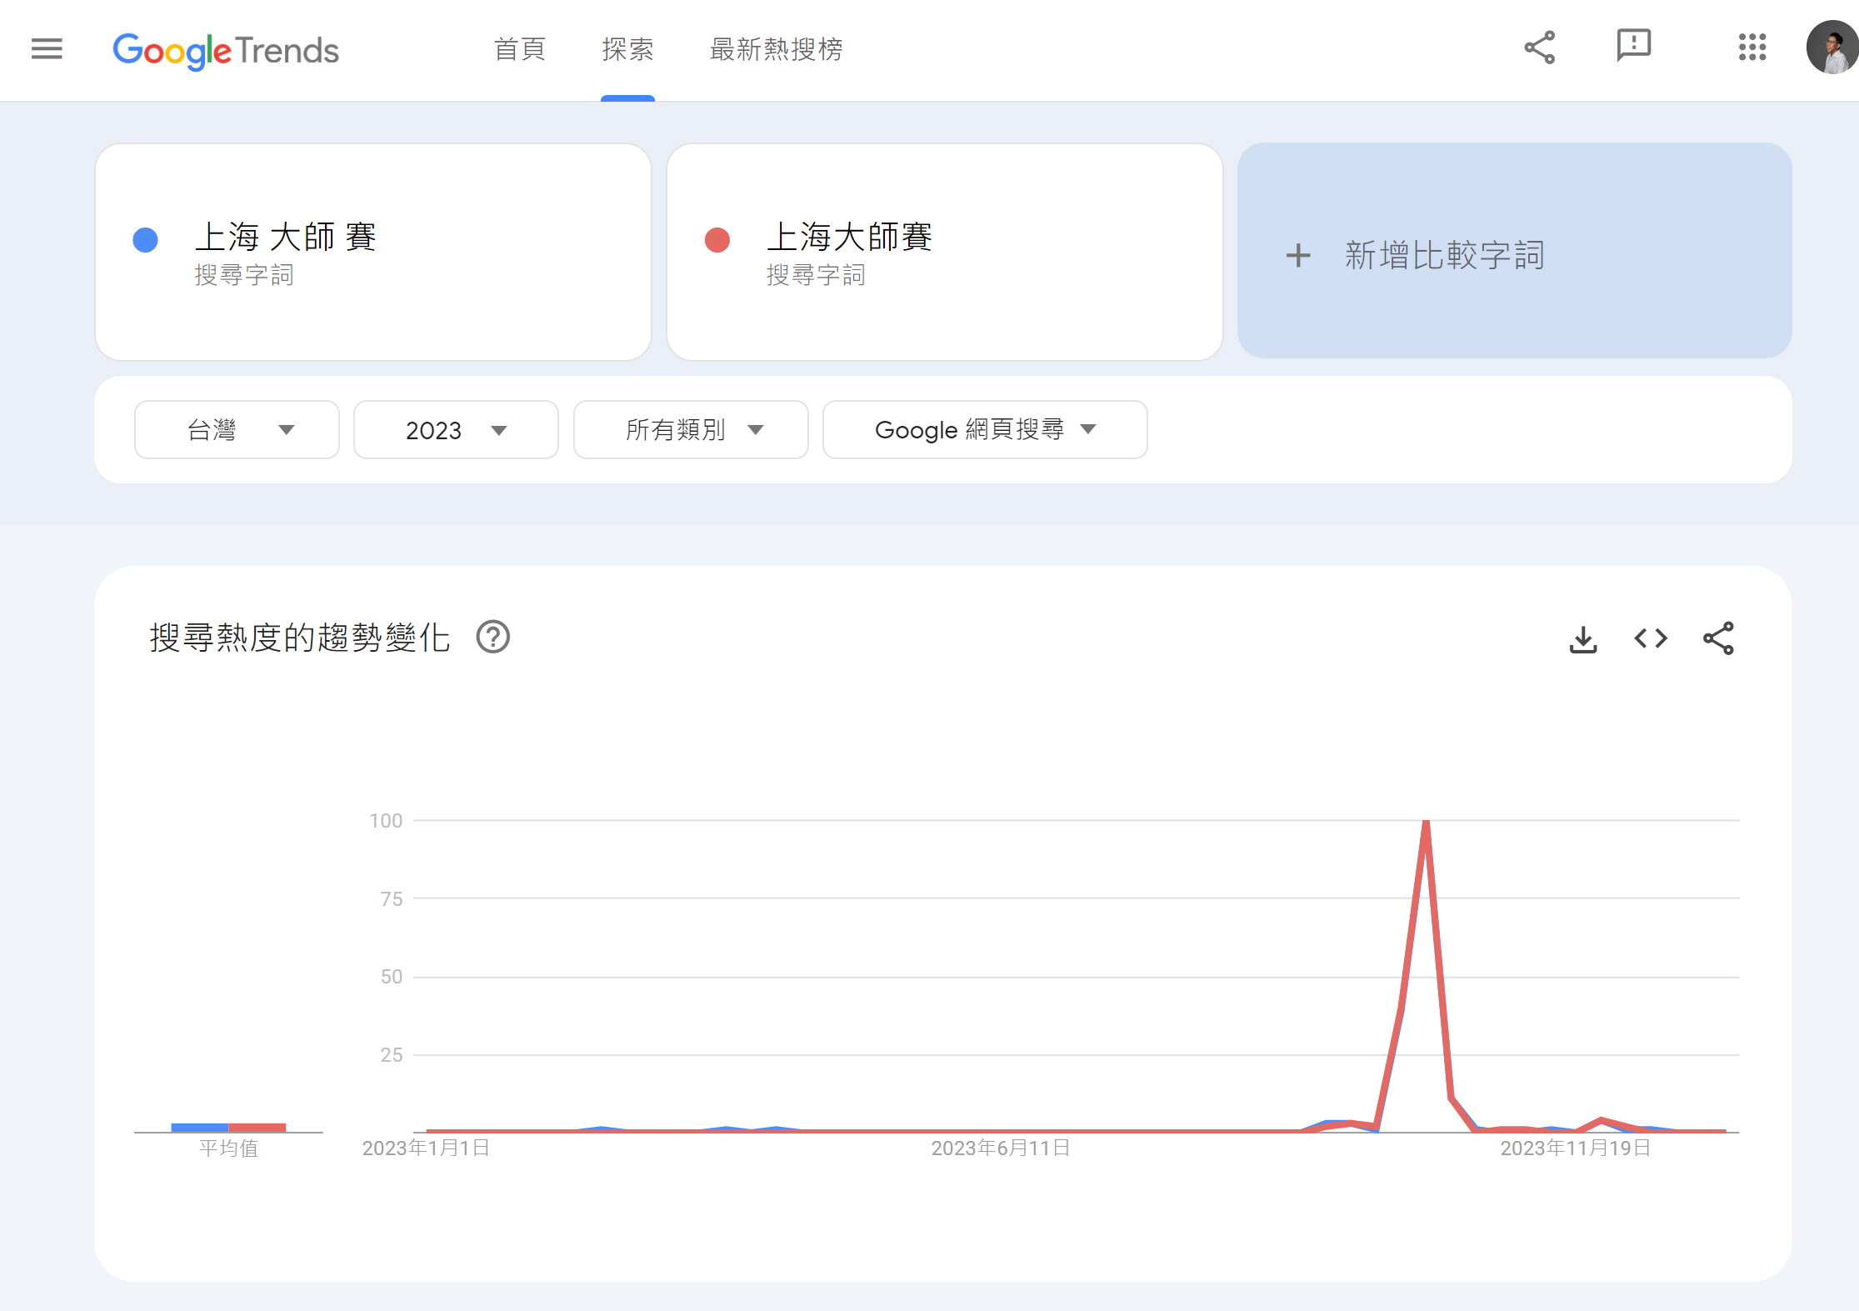Download the chart data as CSV
1859x1311 pixels.
pyautogui.click(x=1582, y=639)
